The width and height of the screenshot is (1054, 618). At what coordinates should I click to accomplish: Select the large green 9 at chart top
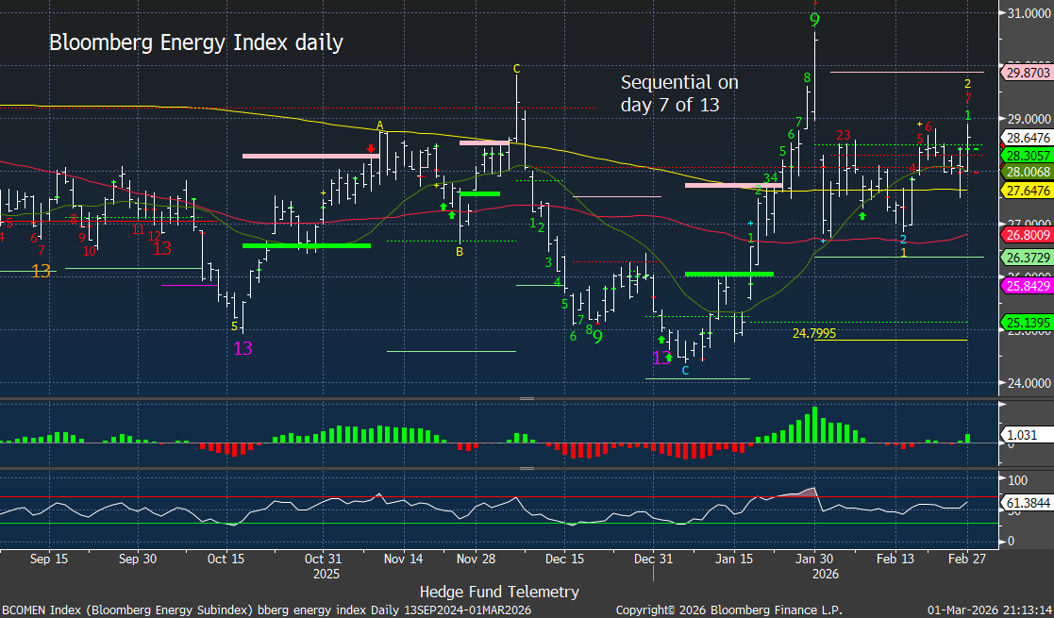(x=814, y=20)
